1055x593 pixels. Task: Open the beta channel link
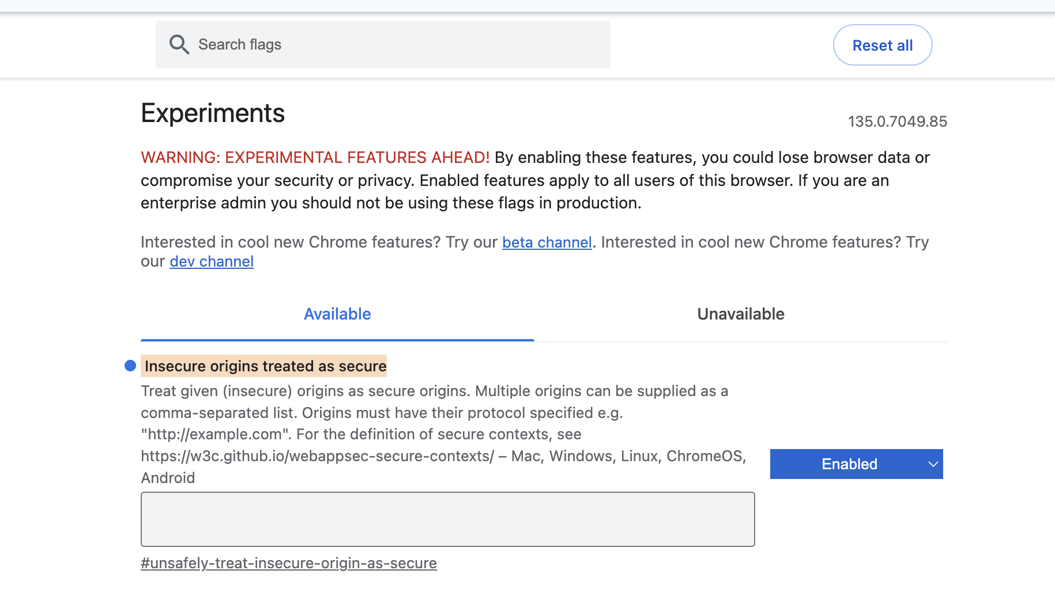pyautogui.click(x=547, y=242)
